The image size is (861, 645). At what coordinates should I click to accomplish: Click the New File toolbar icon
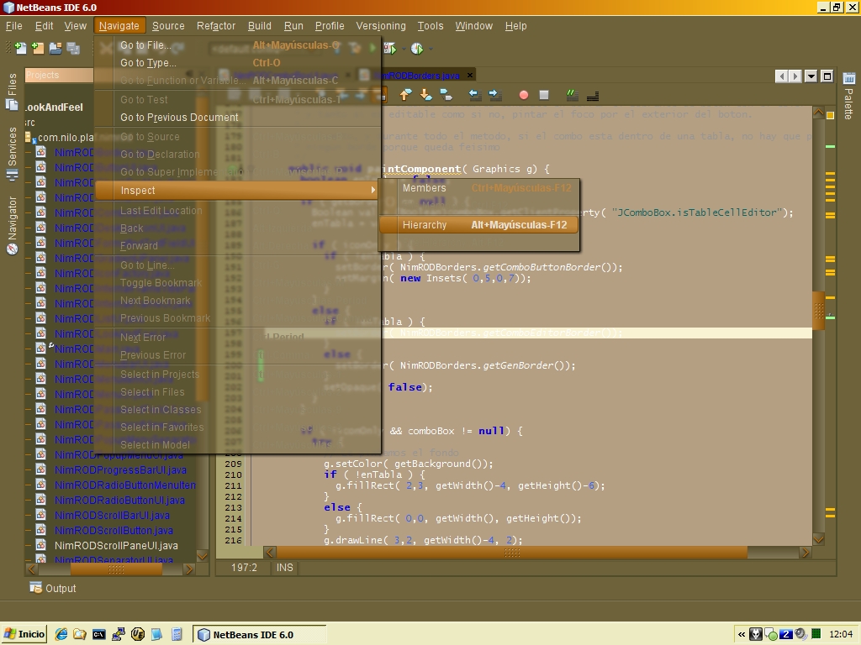coord(19,49)
